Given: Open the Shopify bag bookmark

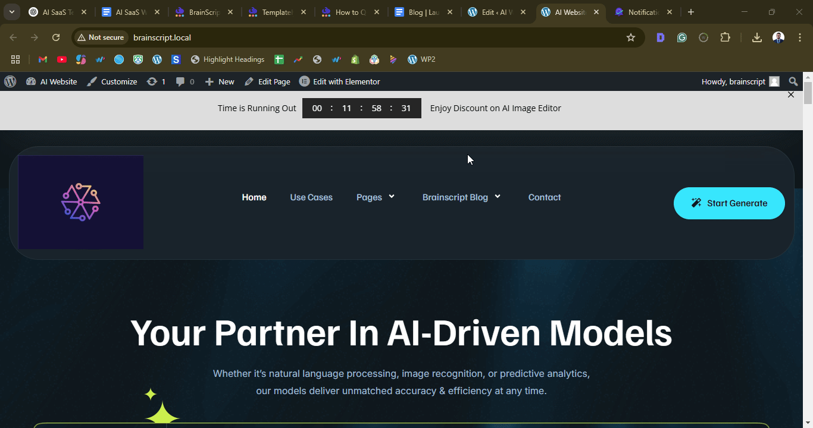Looking at the screenshot, I should [x=355, y=59].
